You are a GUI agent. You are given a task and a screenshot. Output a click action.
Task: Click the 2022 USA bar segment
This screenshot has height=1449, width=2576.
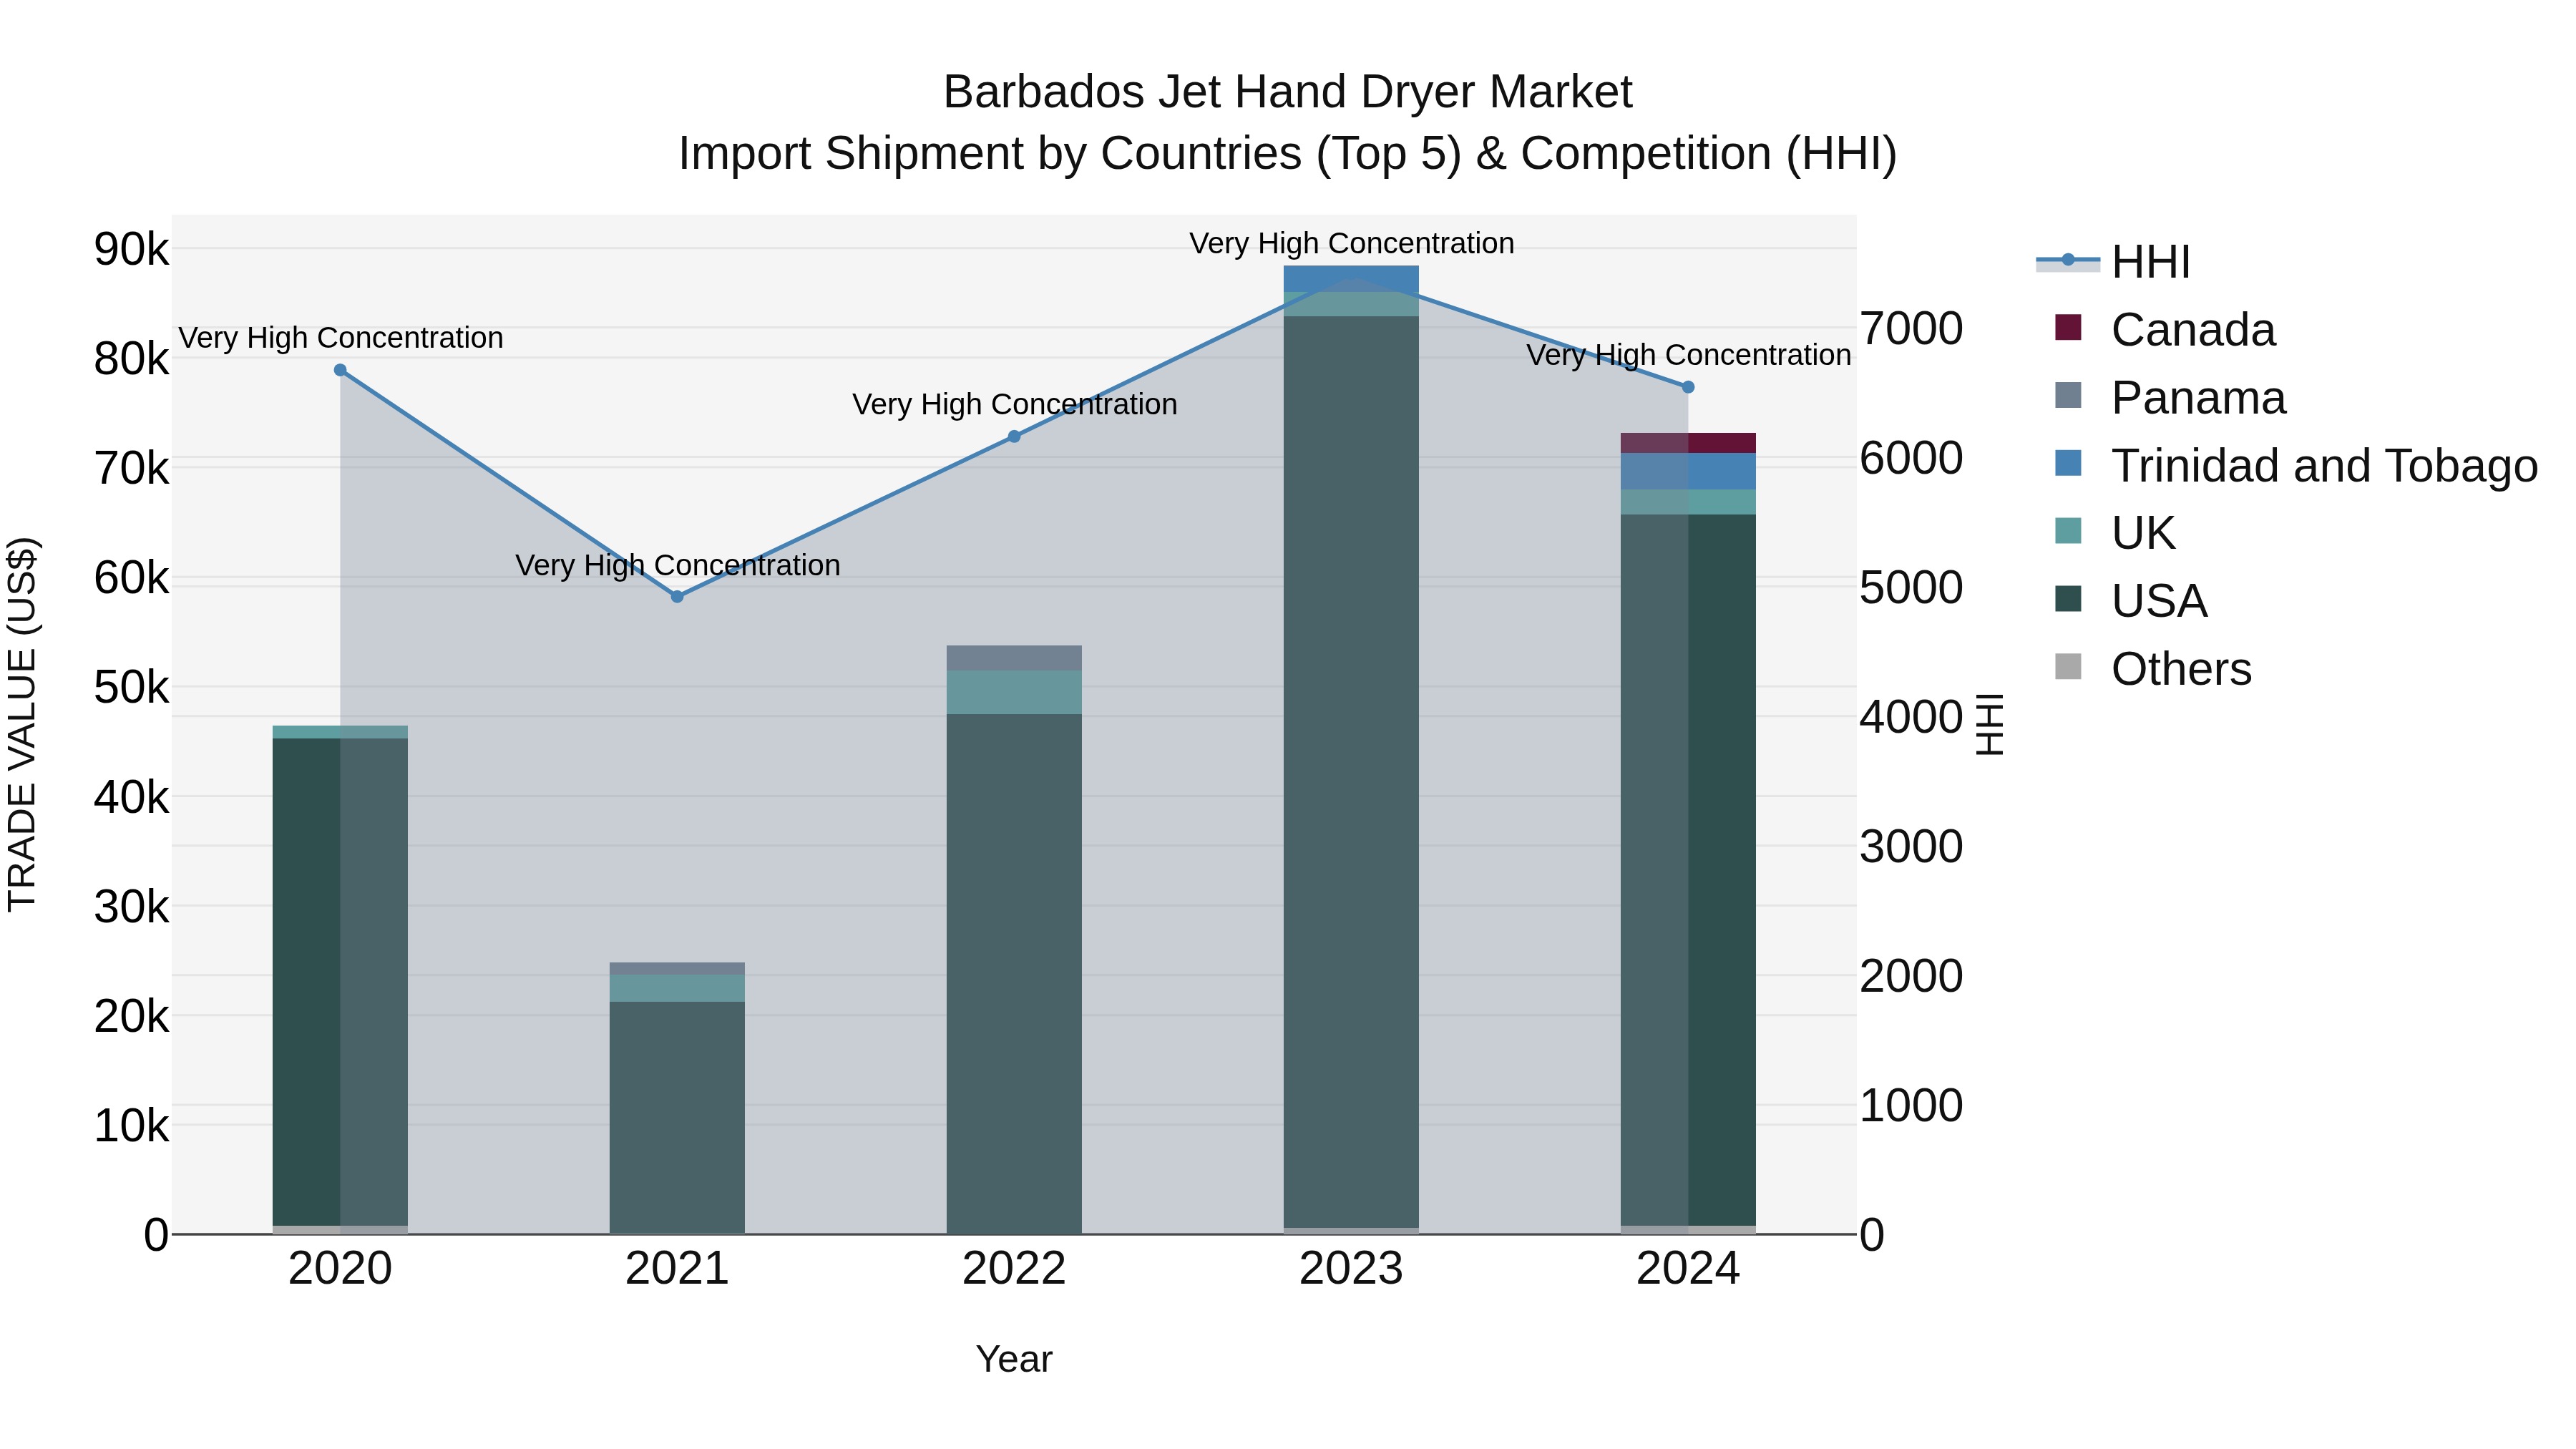(x=1014, y=974)
